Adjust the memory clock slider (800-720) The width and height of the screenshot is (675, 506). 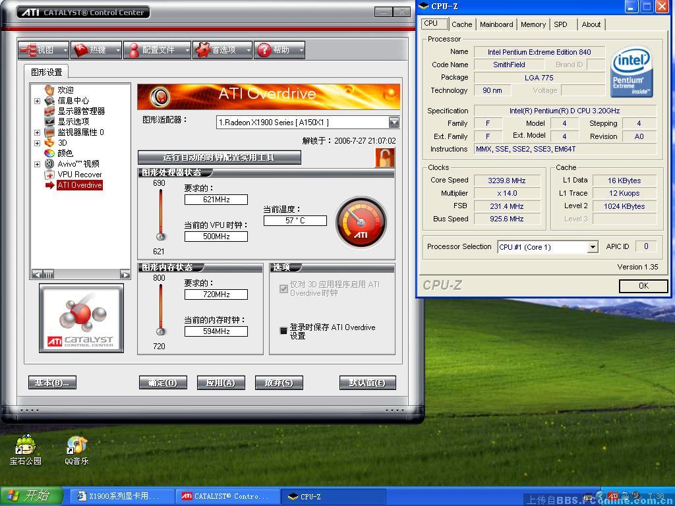pos(161,331)
